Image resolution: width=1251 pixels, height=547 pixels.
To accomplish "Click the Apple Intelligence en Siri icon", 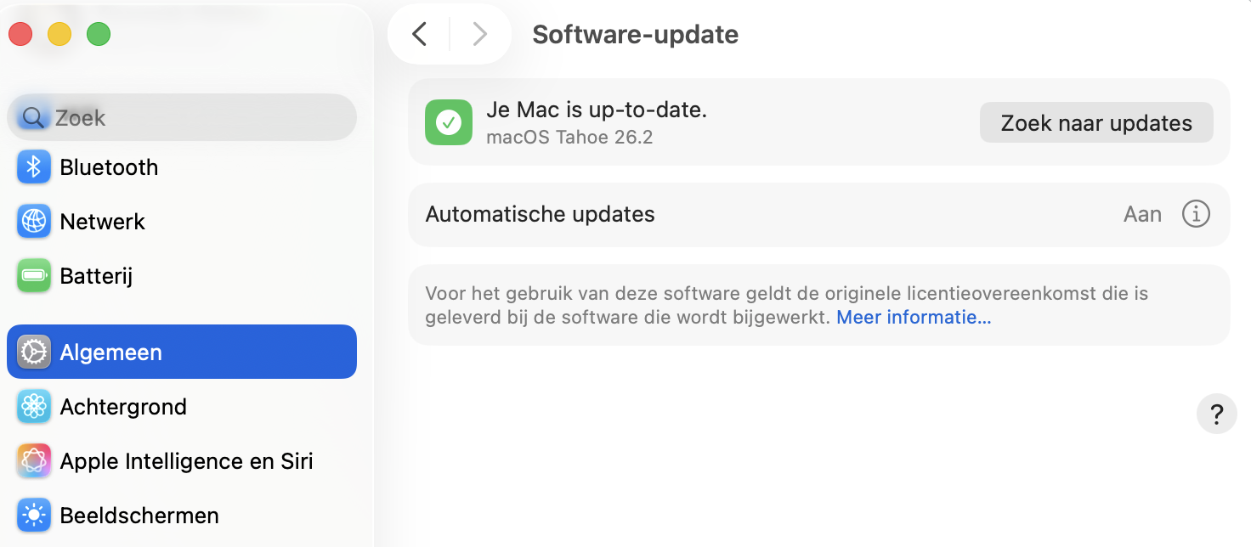I will pyautogui.click(x=33, y=460).
